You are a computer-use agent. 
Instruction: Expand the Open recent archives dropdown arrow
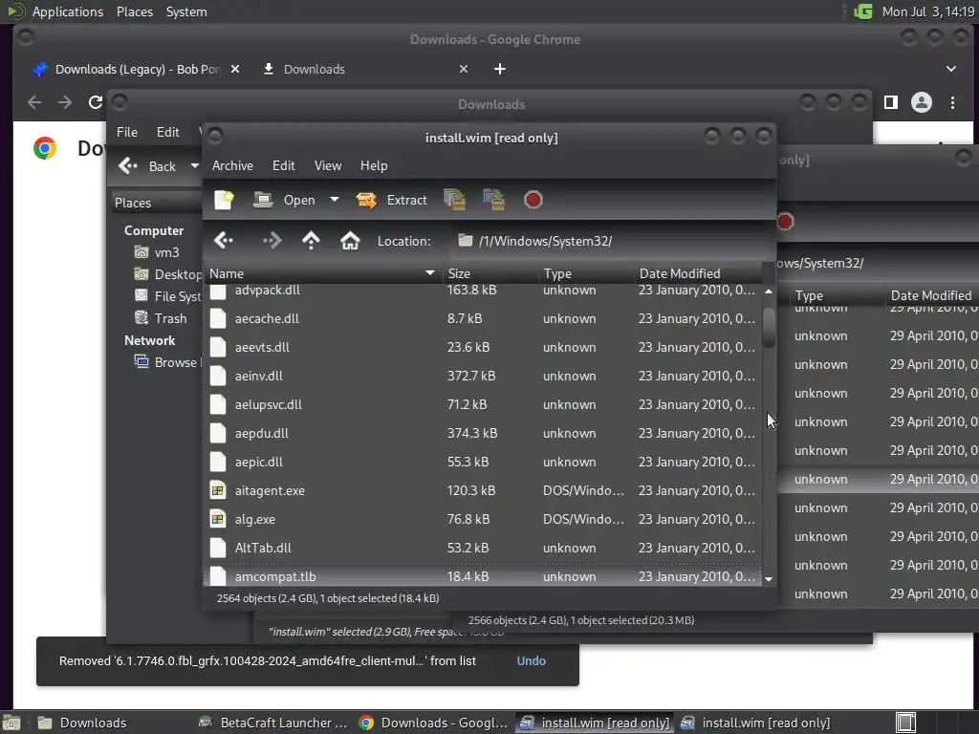pos(335,200)
